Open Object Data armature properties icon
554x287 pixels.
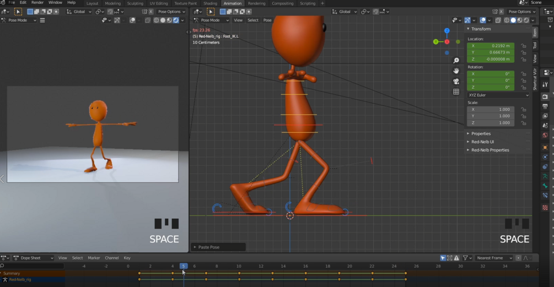(545, 176)
